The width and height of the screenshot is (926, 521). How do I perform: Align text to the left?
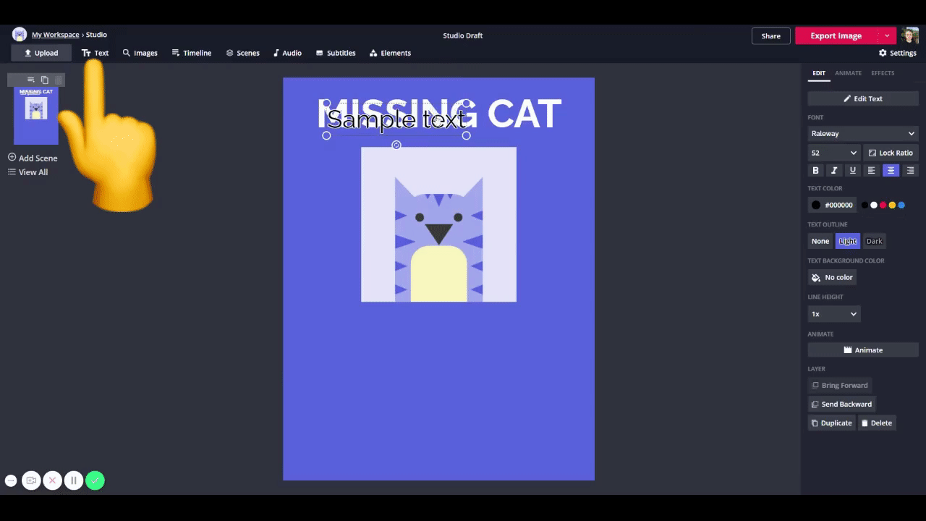[872, 171]
